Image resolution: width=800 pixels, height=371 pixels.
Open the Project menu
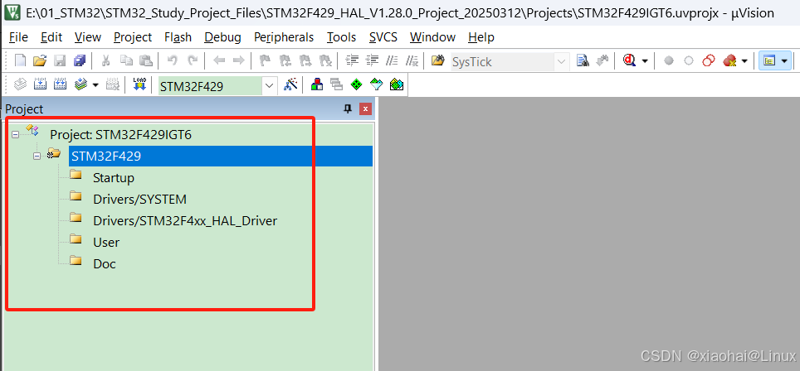tap(133, 37)
